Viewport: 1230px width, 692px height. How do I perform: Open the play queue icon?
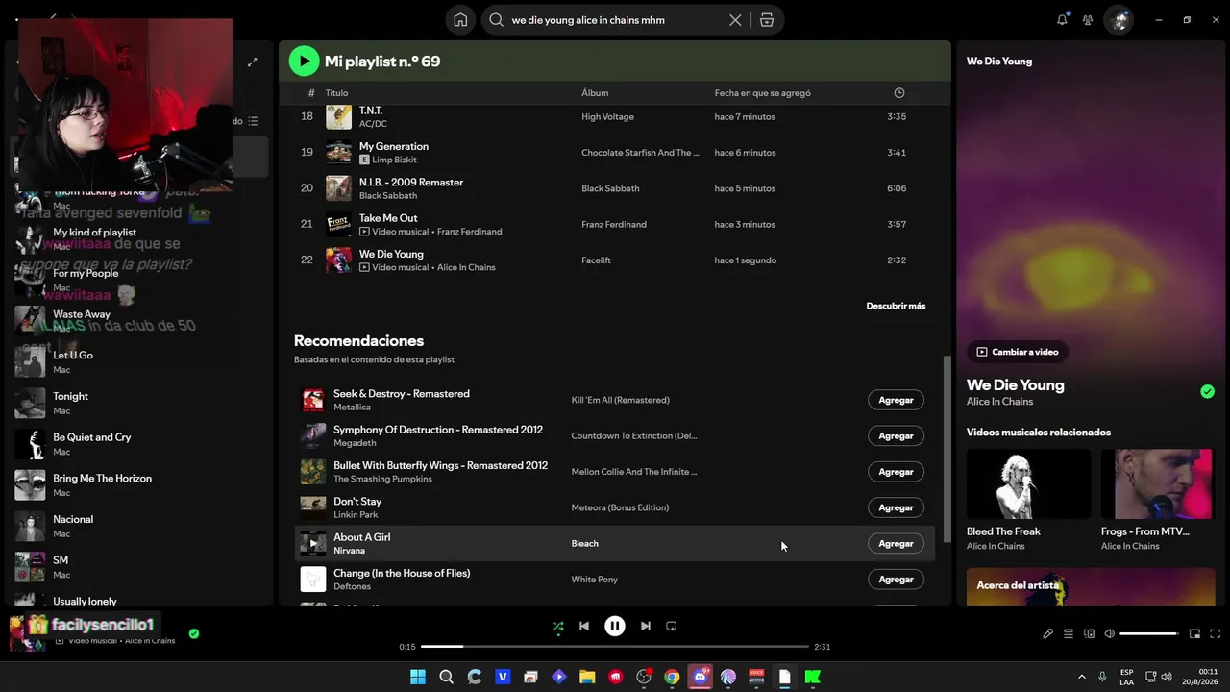coord(1069,633)
